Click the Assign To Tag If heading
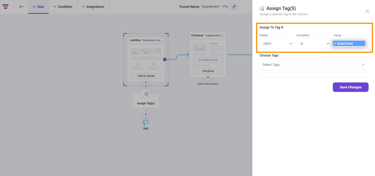This screenshot has width=375, height=176. [271, 27]
